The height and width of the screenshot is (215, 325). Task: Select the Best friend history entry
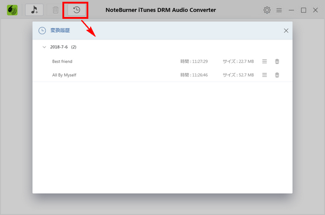[x=62, y=62]
